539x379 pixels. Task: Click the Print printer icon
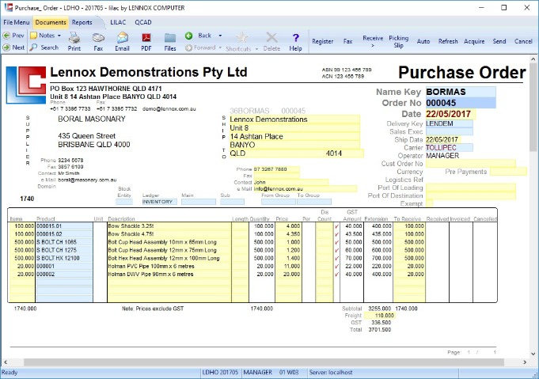tap(74, 37)
